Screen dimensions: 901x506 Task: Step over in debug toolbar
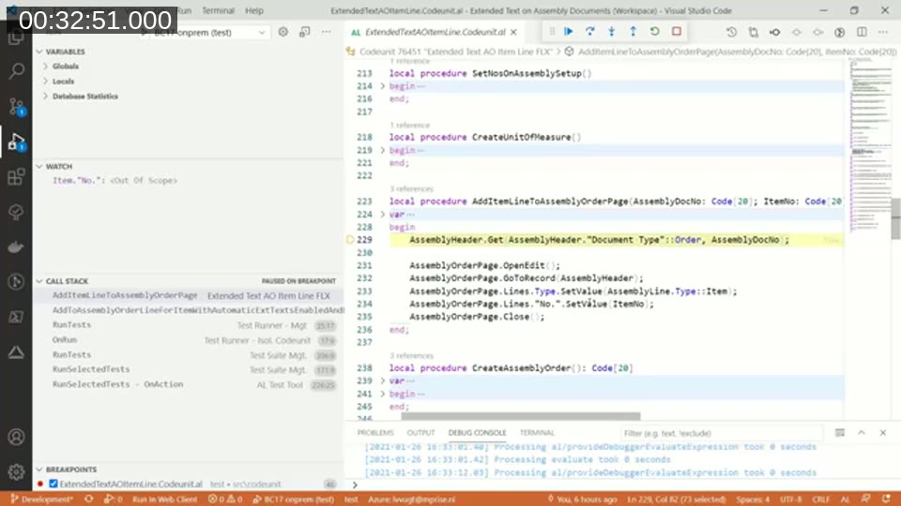point(590,32)
